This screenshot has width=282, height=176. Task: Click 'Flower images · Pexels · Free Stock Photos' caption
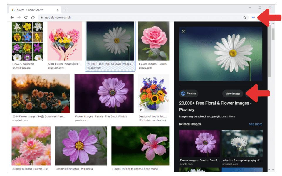(x=101, y=116)
